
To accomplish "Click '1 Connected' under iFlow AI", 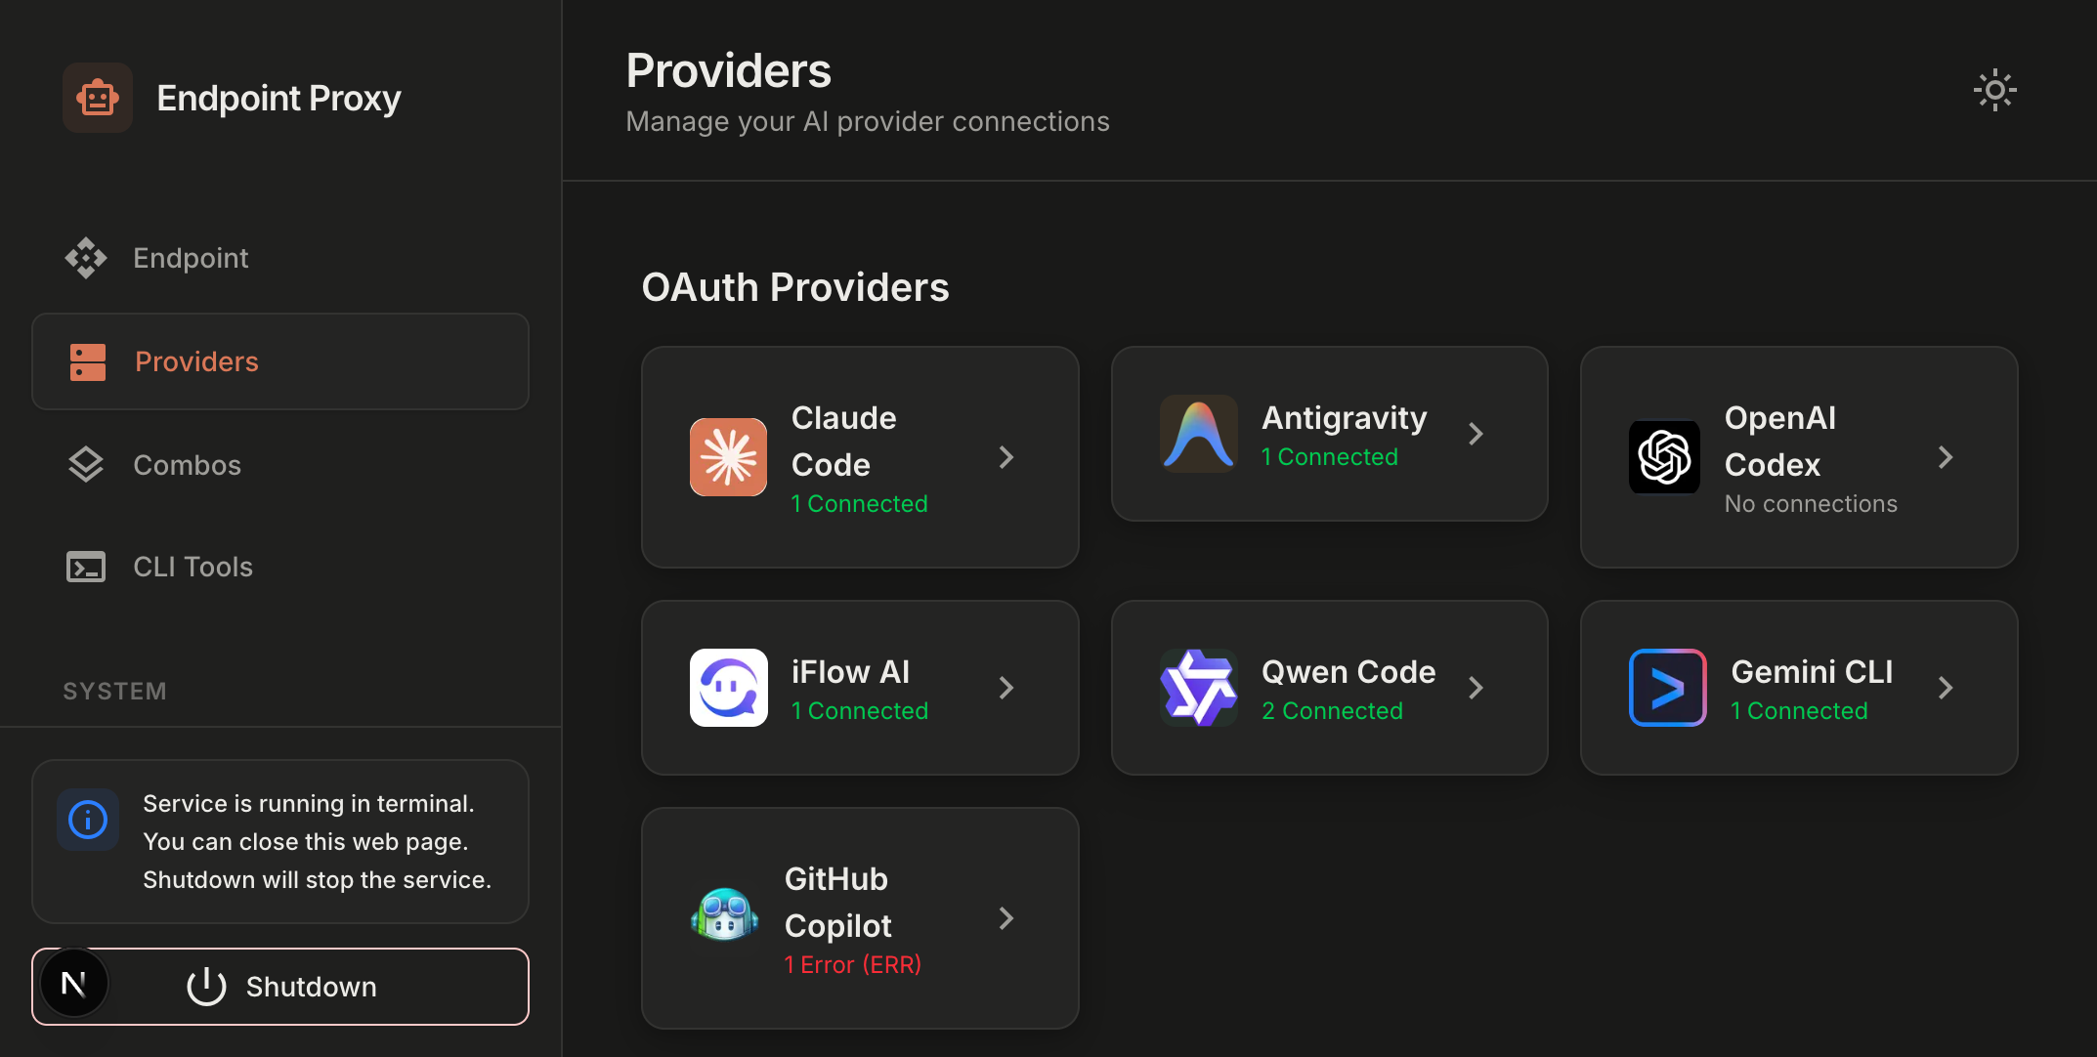I will coord(860,711).
